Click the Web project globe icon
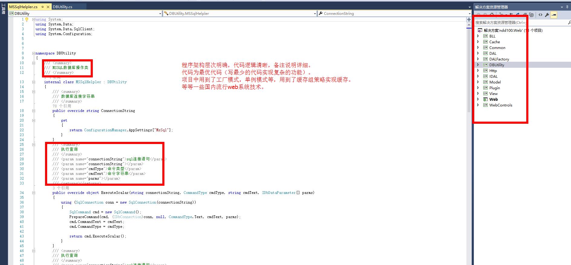Screen dimensions: 571x265 click(485, 99)
